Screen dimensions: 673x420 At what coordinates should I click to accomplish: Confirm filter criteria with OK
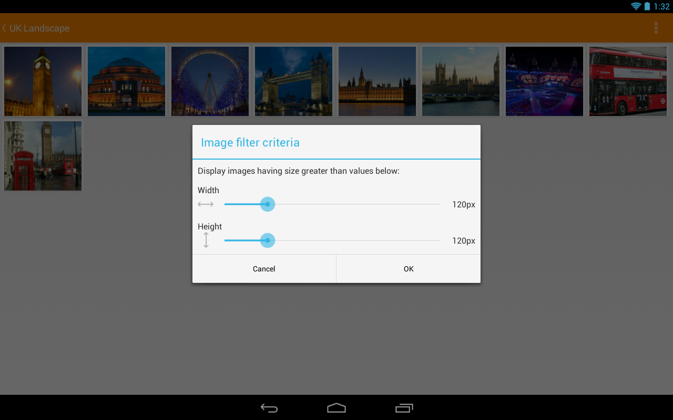(x=409, y=269)
